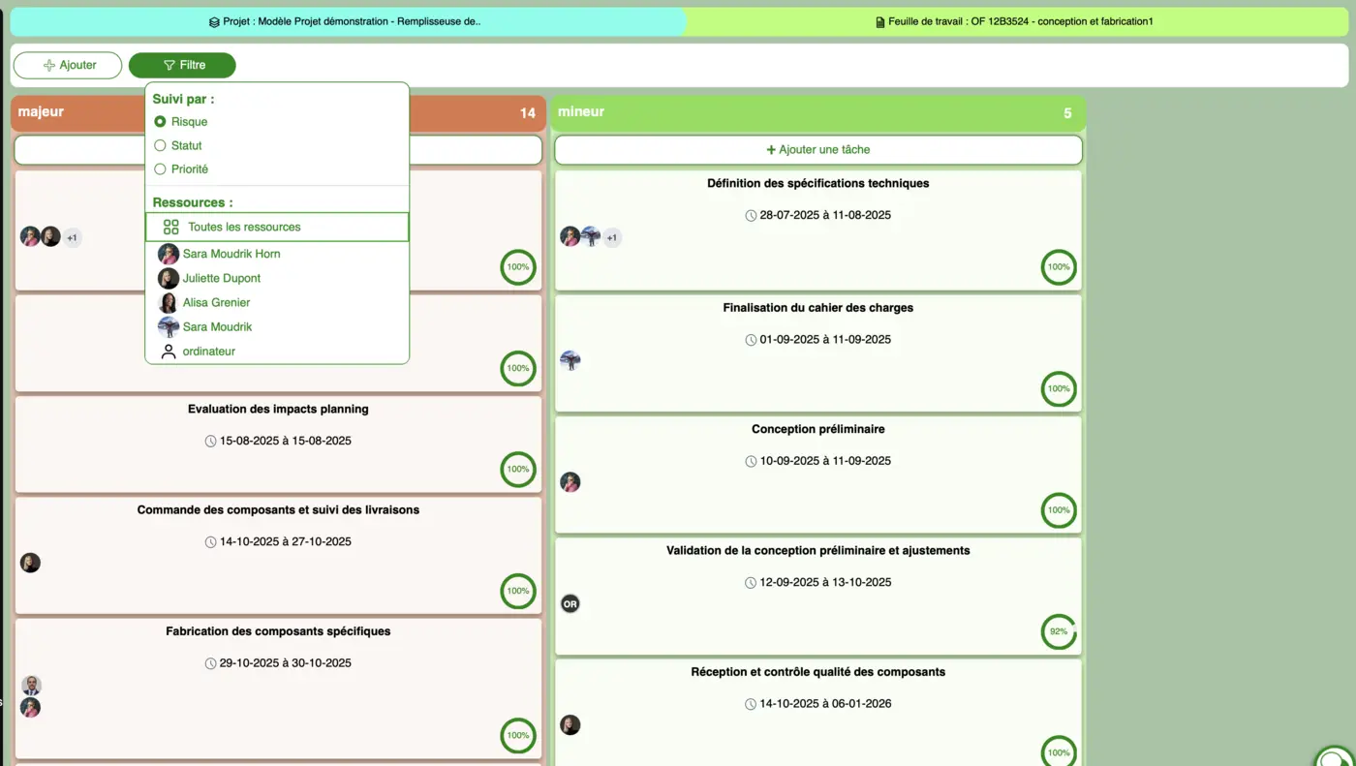Click the worksheet document icon in the green banner
Viewport: 1356px width, 766px height.
click(878, 20)
